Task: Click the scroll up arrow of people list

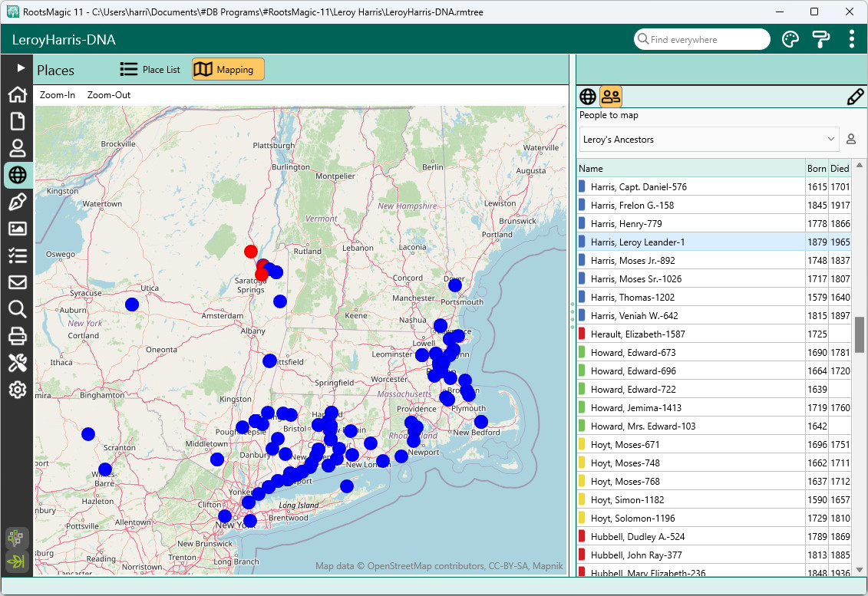Action: pyautogui.click(x=859, y=165)
